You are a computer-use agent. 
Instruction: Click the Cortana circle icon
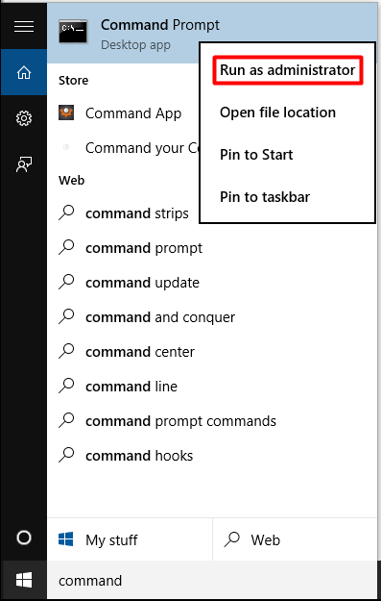pyautogui.click(x=24, y=538)
